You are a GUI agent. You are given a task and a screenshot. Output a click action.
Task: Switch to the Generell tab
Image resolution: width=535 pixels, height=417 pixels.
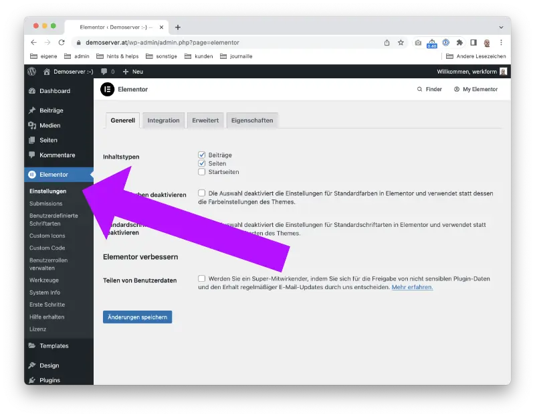point(123,120)
